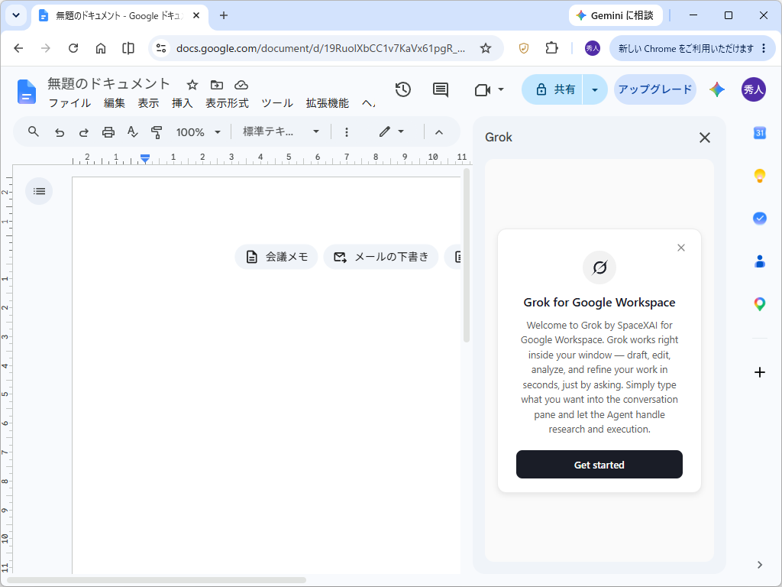Click the vertical document scrollbar
Image resolution: width=782 pixels, height=587 pixels.
point(467,255)
